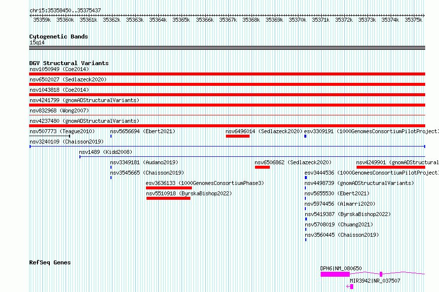Click the Cytogenetic Bands track title
The image size is (439, 292).
[x=59, y=36]
